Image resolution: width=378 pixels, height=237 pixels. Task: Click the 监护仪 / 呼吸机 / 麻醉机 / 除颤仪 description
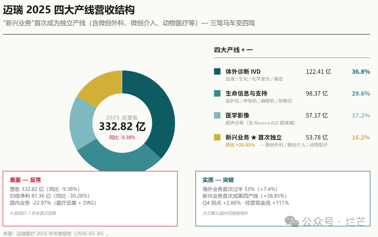coord(259,101)
